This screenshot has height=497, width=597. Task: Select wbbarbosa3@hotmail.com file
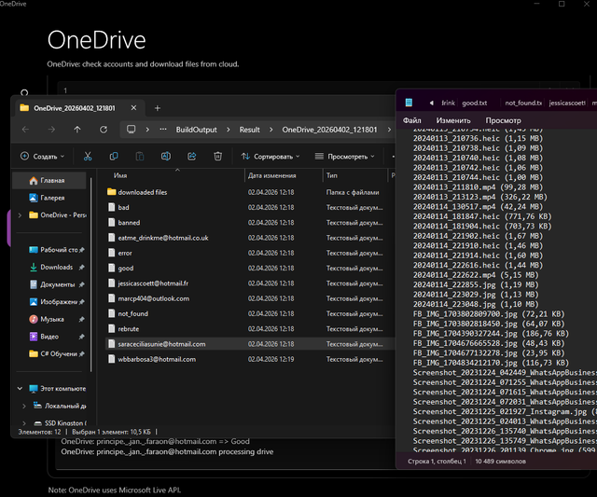(249, 359)
